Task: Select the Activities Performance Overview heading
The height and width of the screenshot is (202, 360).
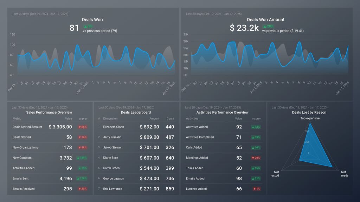Action: tap(223, 113)
